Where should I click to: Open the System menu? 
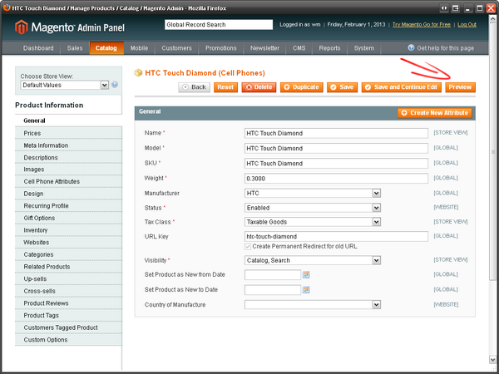pos(364,48)
